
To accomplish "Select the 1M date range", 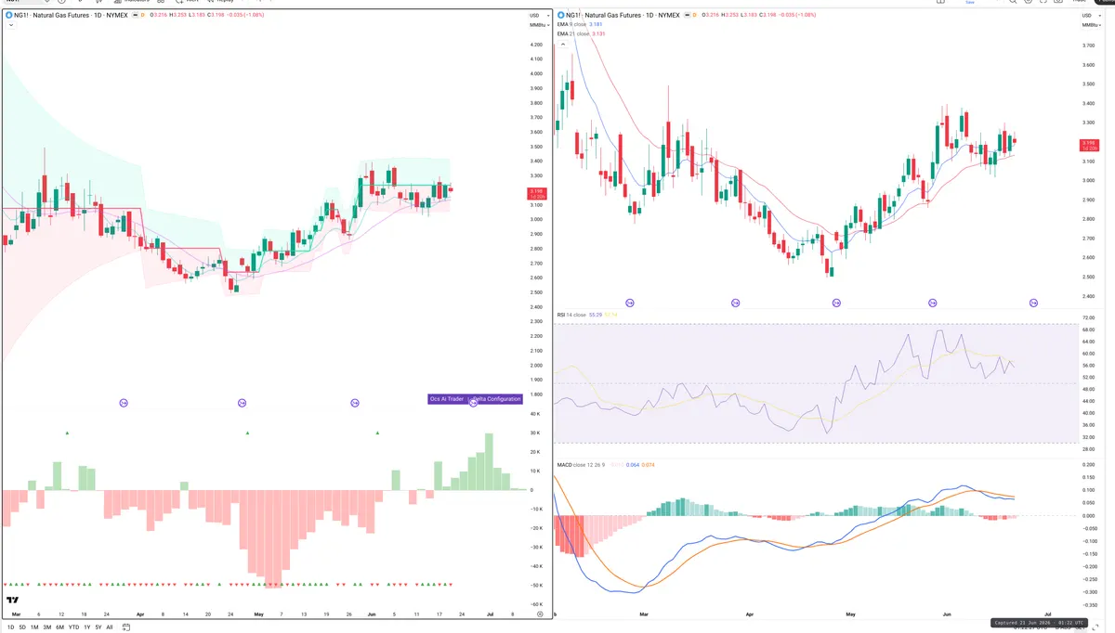I will pyautogui.click(x=34, y=627).
